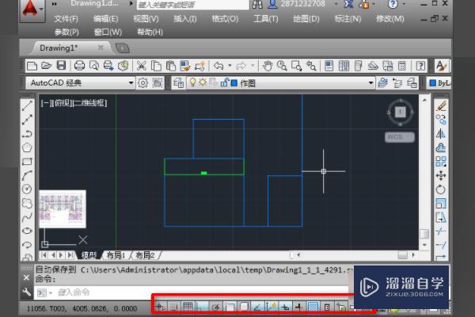Click the Mirror modify tool
Image resolution: width=475 pixels, height=317 pixels.
point(441,133)
